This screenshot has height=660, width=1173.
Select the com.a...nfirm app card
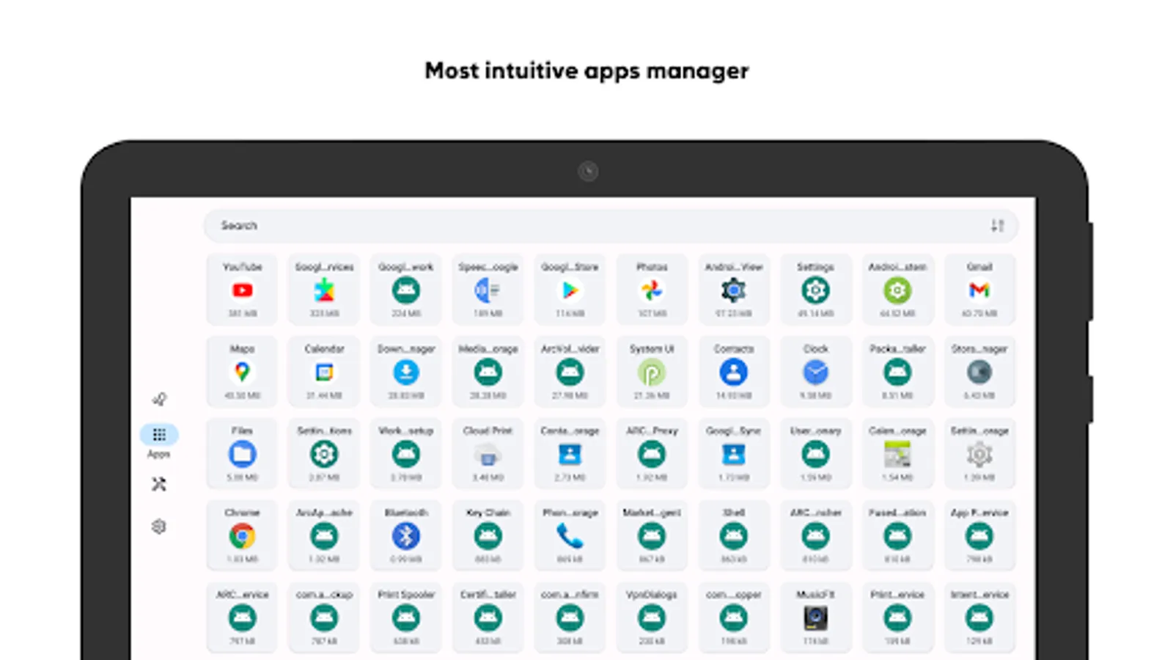(x=570, y=618)
